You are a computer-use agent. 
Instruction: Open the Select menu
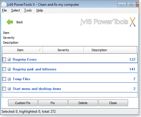(16, 10)
